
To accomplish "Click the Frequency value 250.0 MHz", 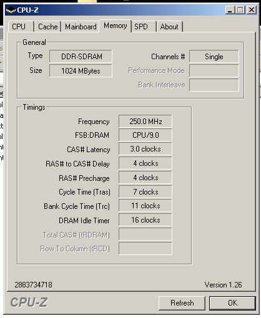I will 145,121.
